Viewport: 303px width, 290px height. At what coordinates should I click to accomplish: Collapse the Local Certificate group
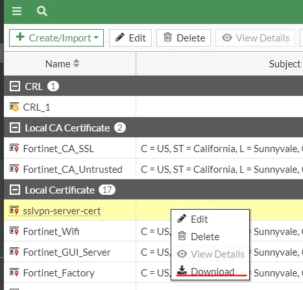pos(15,190)
